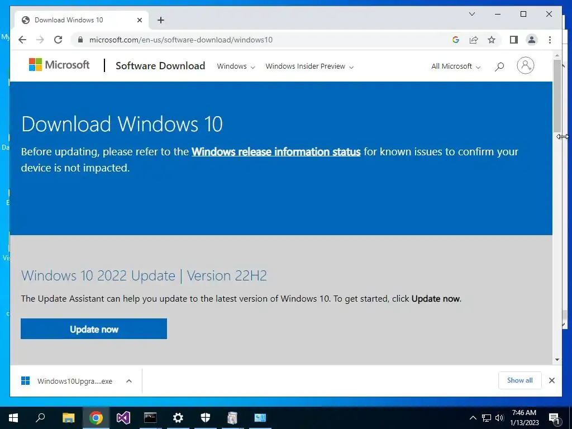Open the Chrome side panel icon

(x=514, y=40)
